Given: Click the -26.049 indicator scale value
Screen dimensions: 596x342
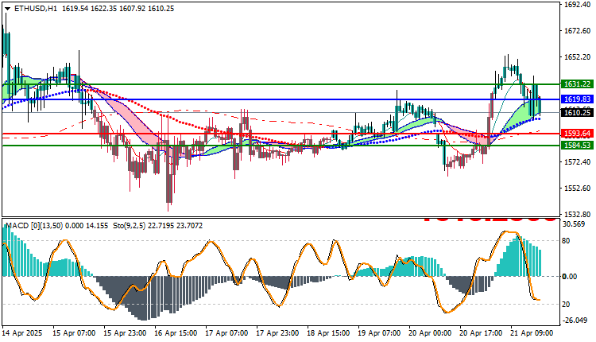Looking at the screenshot, I should point(575,321).
